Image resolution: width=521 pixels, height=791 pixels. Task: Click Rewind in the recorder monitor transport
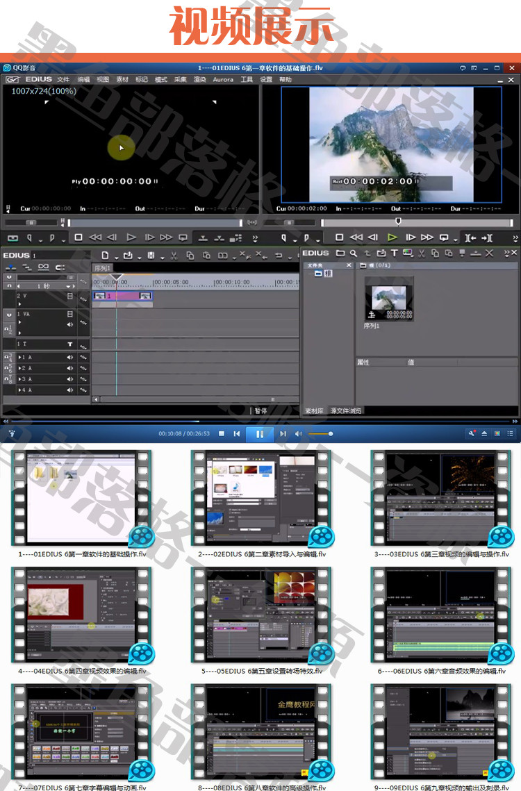tap(356, 238)
